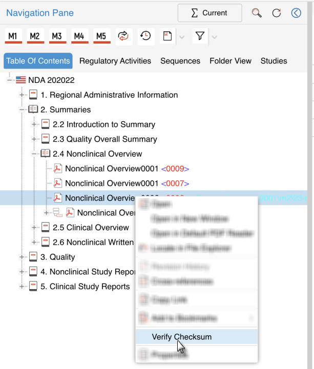This screenshot has height=369, width=314.
Task: Click the document bookmark toolbar icon
Action: click(167, 36)
